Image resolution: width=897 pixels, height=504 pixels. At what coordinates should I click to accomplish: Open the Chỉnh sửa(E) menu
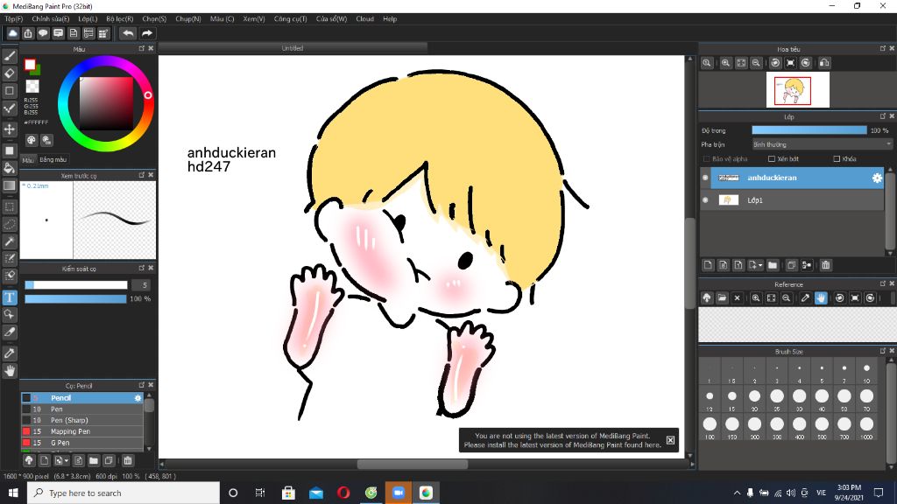click(x=50, y=19)
